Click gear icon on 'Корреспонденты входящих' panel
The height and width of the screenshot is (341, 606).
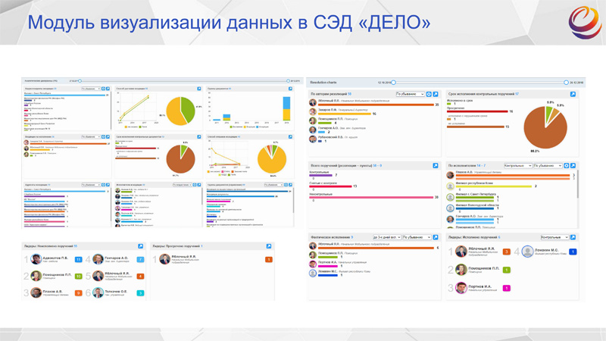(103, 89)
